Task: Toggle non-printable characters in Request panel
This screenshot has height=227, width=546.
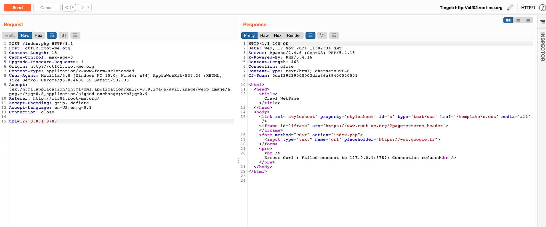Action: click(63, 35)
